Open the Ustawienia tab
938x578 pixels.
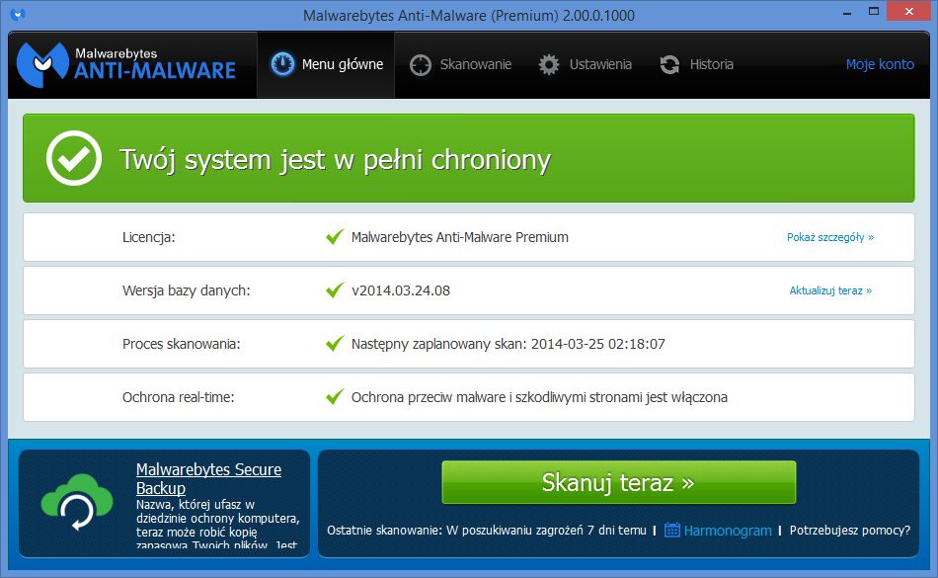(585, 64)
